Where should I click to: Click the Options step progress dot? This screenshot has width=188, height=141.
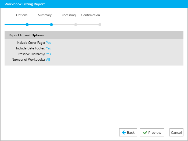[x=27, y=25]
